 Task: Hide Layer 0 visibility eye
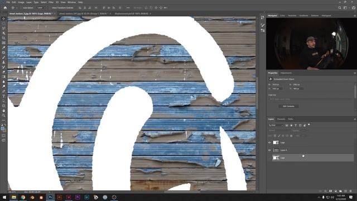point(269,150)
